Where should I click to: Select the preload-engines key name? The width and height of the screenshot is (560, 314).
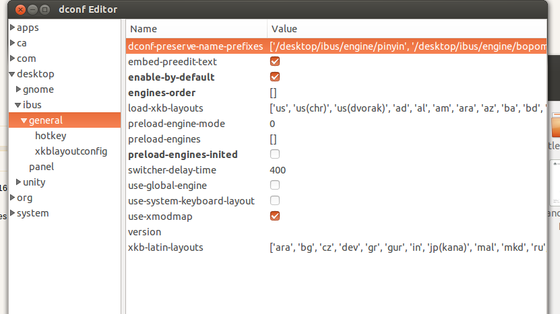pyautogui.click(x=164, y=139)
